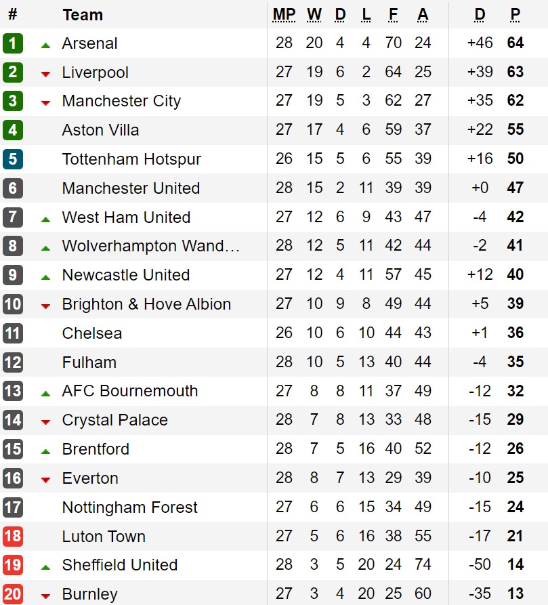Click Arsenal's 64 points value

point(515,43)
